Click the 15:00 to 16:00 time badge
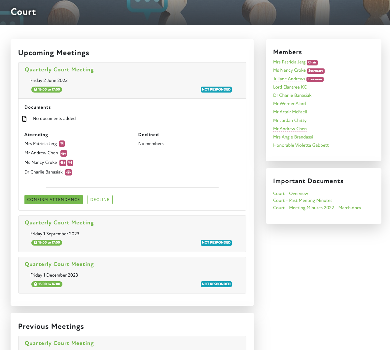The height and width of the screenshot is (350, 390). click(x=47, y=284)
